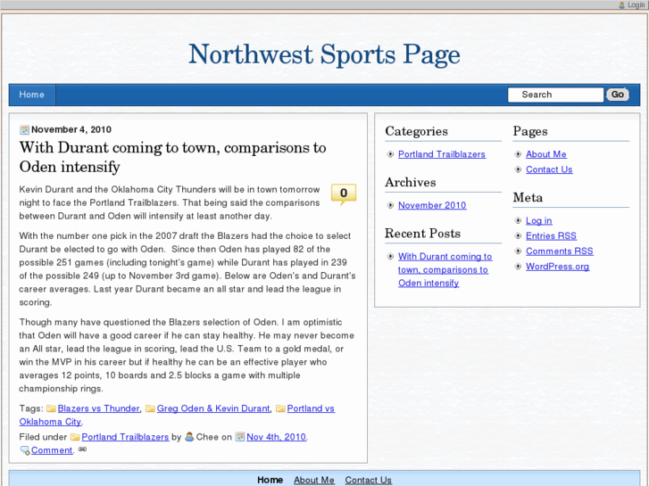Viewport: 649px width, 486px height.
Task: Click the Archives sidebar heading
Action: click(x=410, y=183)
